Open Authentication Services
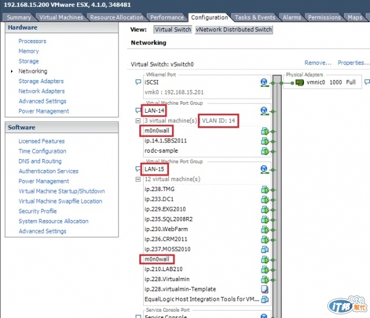This screenshot has width=370, height=318. (48, 171)
